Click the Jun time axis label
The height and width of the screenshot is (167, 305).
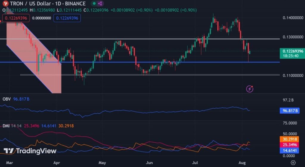point(149,163)
